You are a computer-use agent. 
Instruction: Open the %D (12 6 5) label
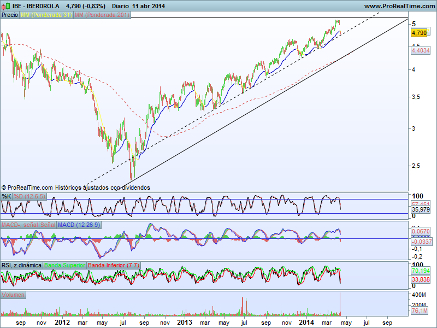click(29, 196)
